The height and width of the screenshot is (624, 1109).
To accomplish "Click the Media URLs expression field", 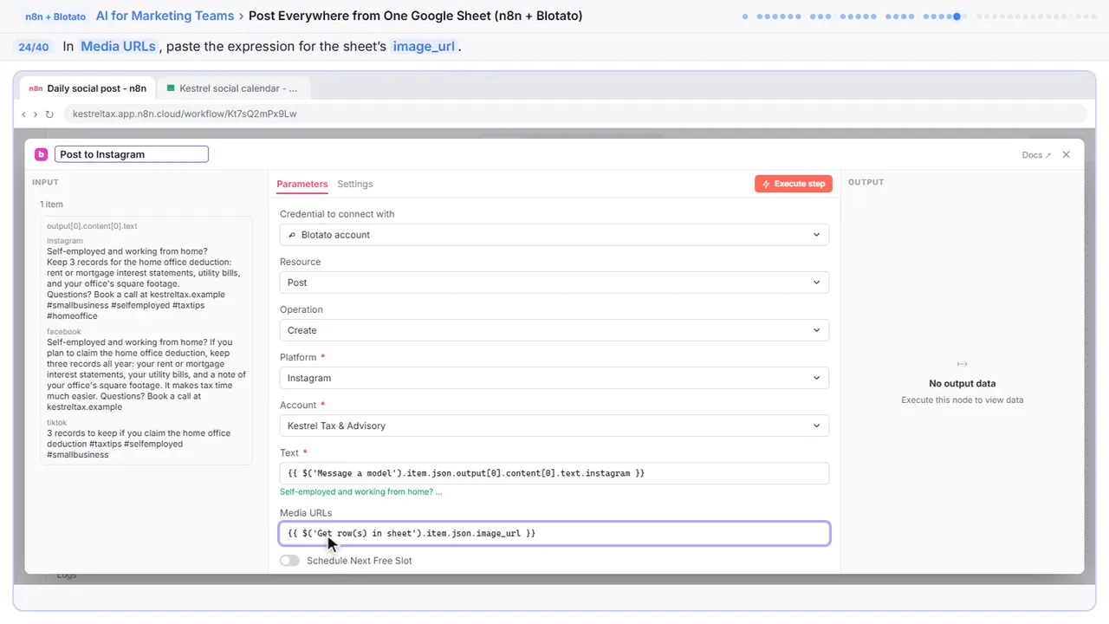I will tap(554, 533).
